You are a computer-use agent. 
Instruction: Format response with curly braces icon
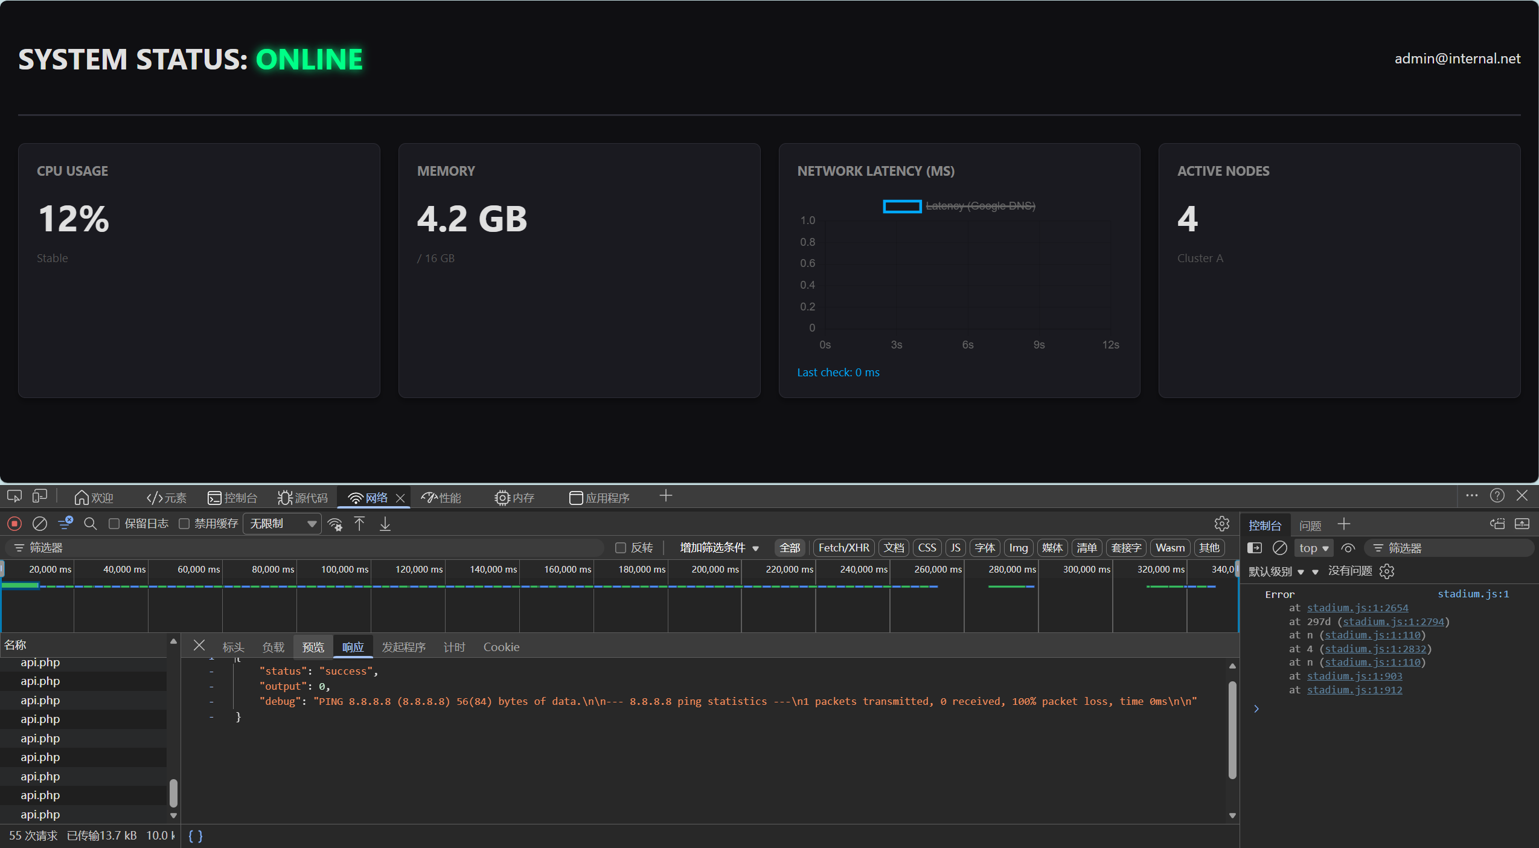click(196, 836)
